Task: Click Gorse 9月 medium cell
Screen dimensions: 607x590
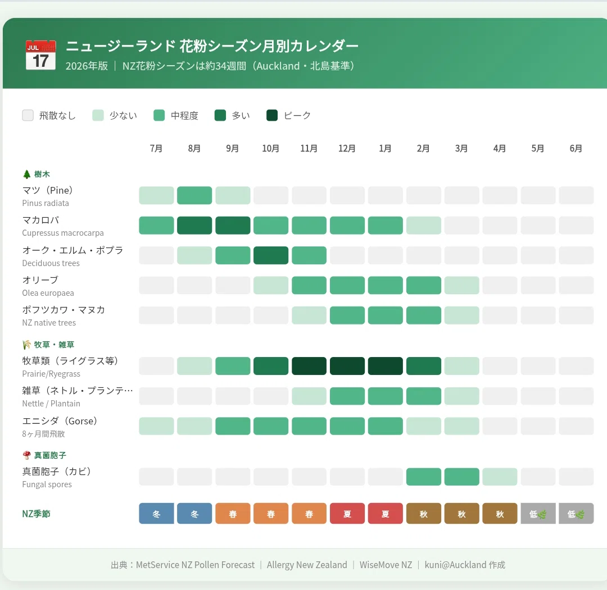Action: pyautogui.click(x=233, y=426)
